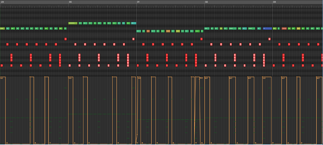This screenshot has width=323, height=145.
Task: Click the automation point labeled 122
Action: click(199, 79)
